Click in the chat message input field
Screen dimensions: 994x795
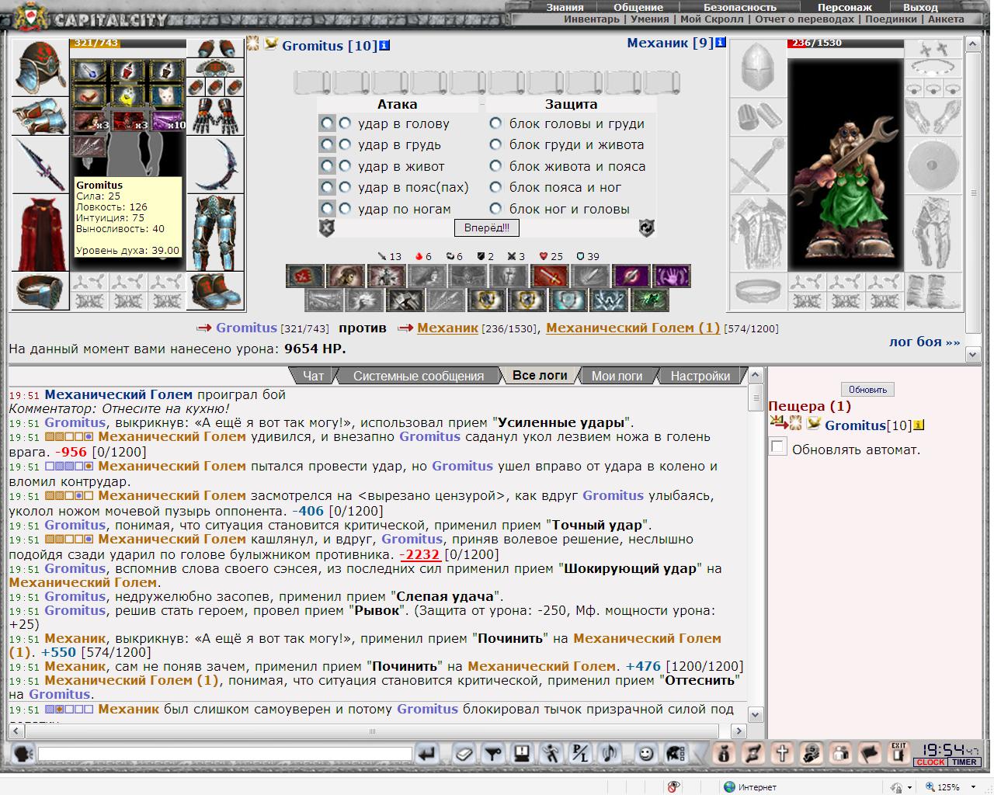[x=225, y=754]
